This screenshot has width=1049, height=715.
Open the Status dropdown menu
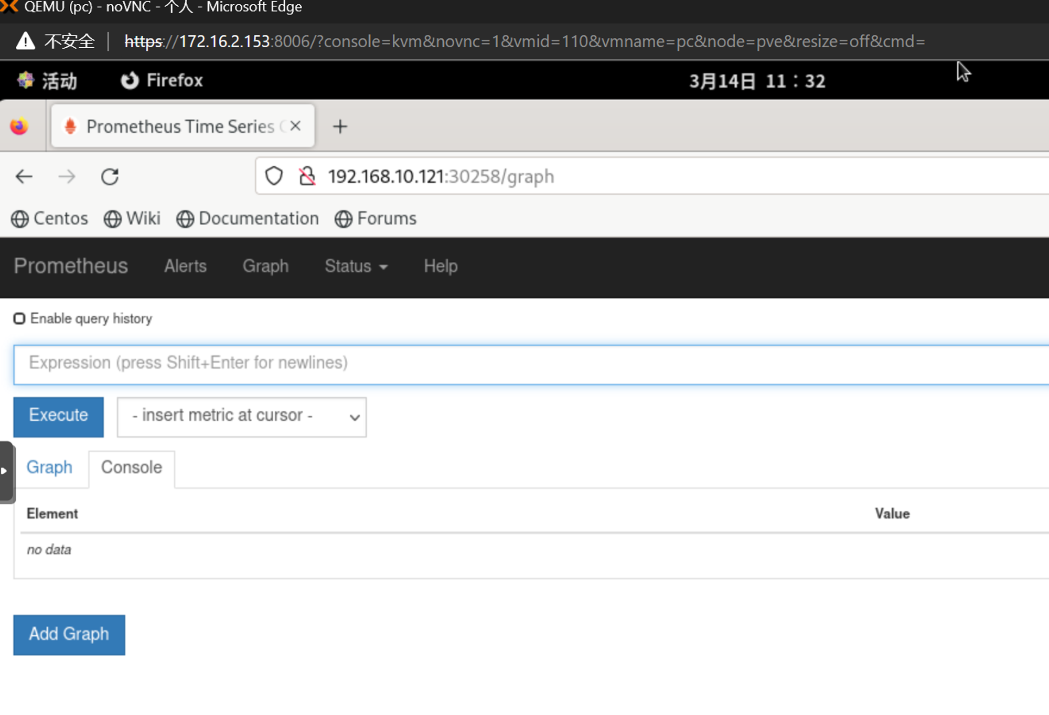pos(356,266)
